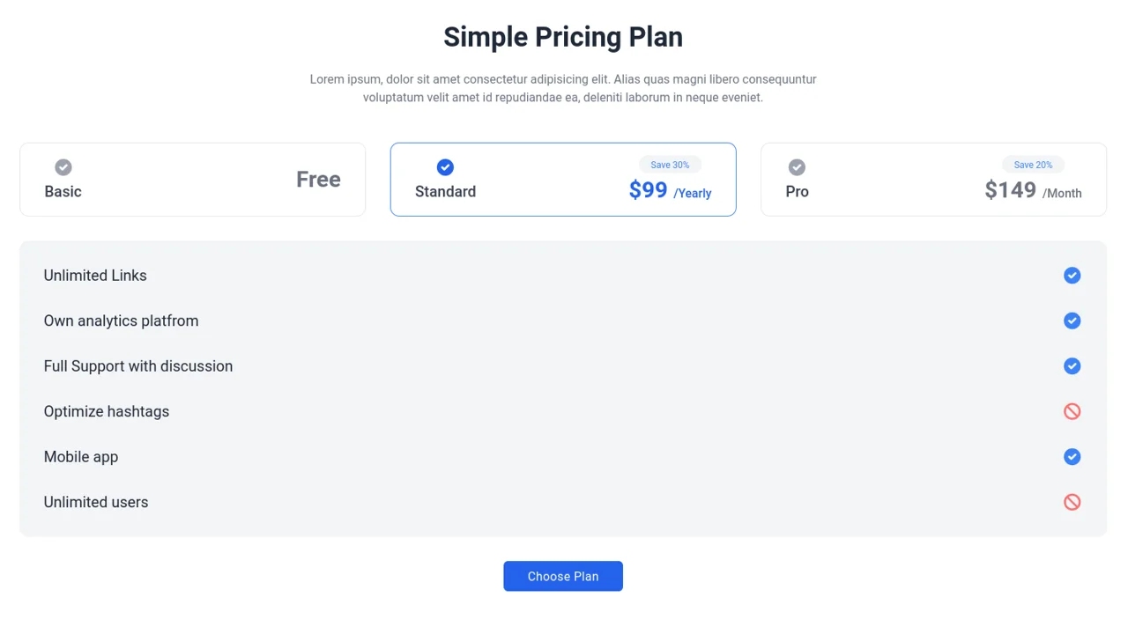Click the $99 yearly price on Standard
The height and width of the screenshot is (634, 1128).
coord(648,189)
